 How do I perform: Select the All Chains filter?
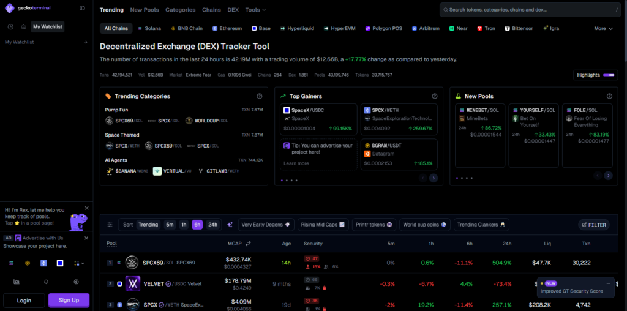pos(116,28)
